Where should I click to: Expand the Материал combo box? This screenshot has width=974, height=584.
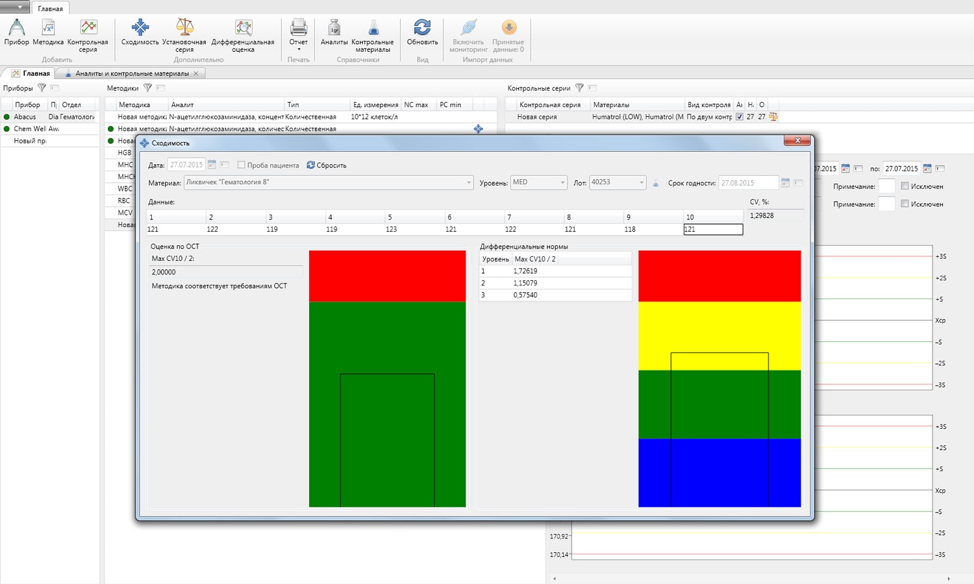(x=469, y=183)
